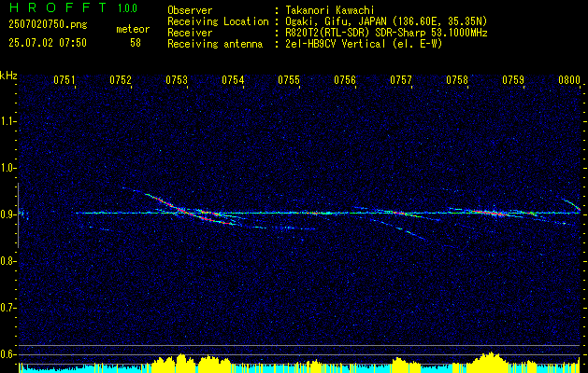Click the 0.9 kHz axis label
Screen dimensions: 588x373
(x=7, y=214)
